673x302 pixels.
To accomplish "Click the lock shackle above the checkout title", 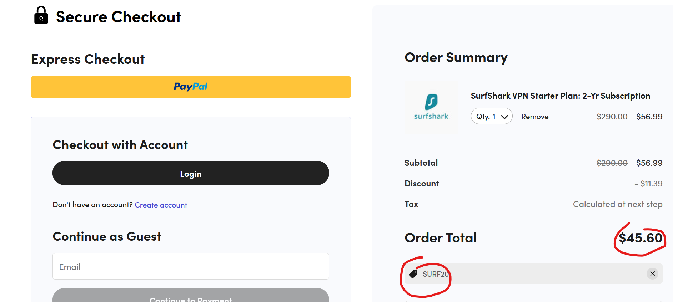I will pos(41,10).
